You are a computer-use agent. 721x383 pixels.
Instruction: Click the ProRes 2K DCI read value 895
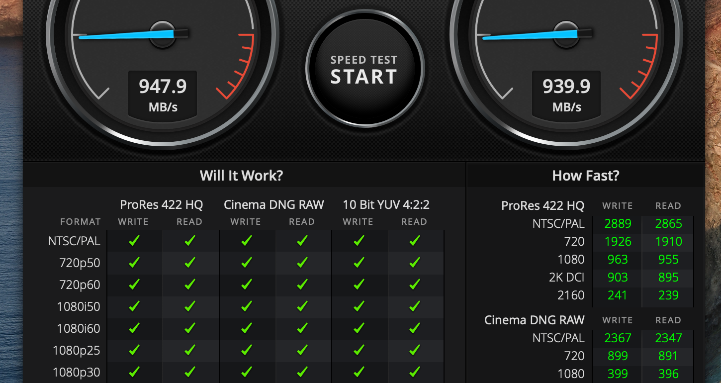[x=668, y=278]
